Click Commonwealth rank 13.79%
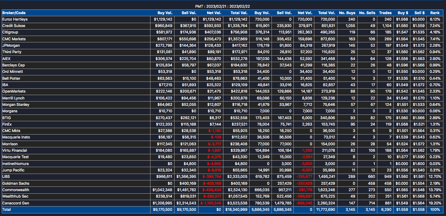This screenshot has width=446, height=216. click(x=434, y=190)
